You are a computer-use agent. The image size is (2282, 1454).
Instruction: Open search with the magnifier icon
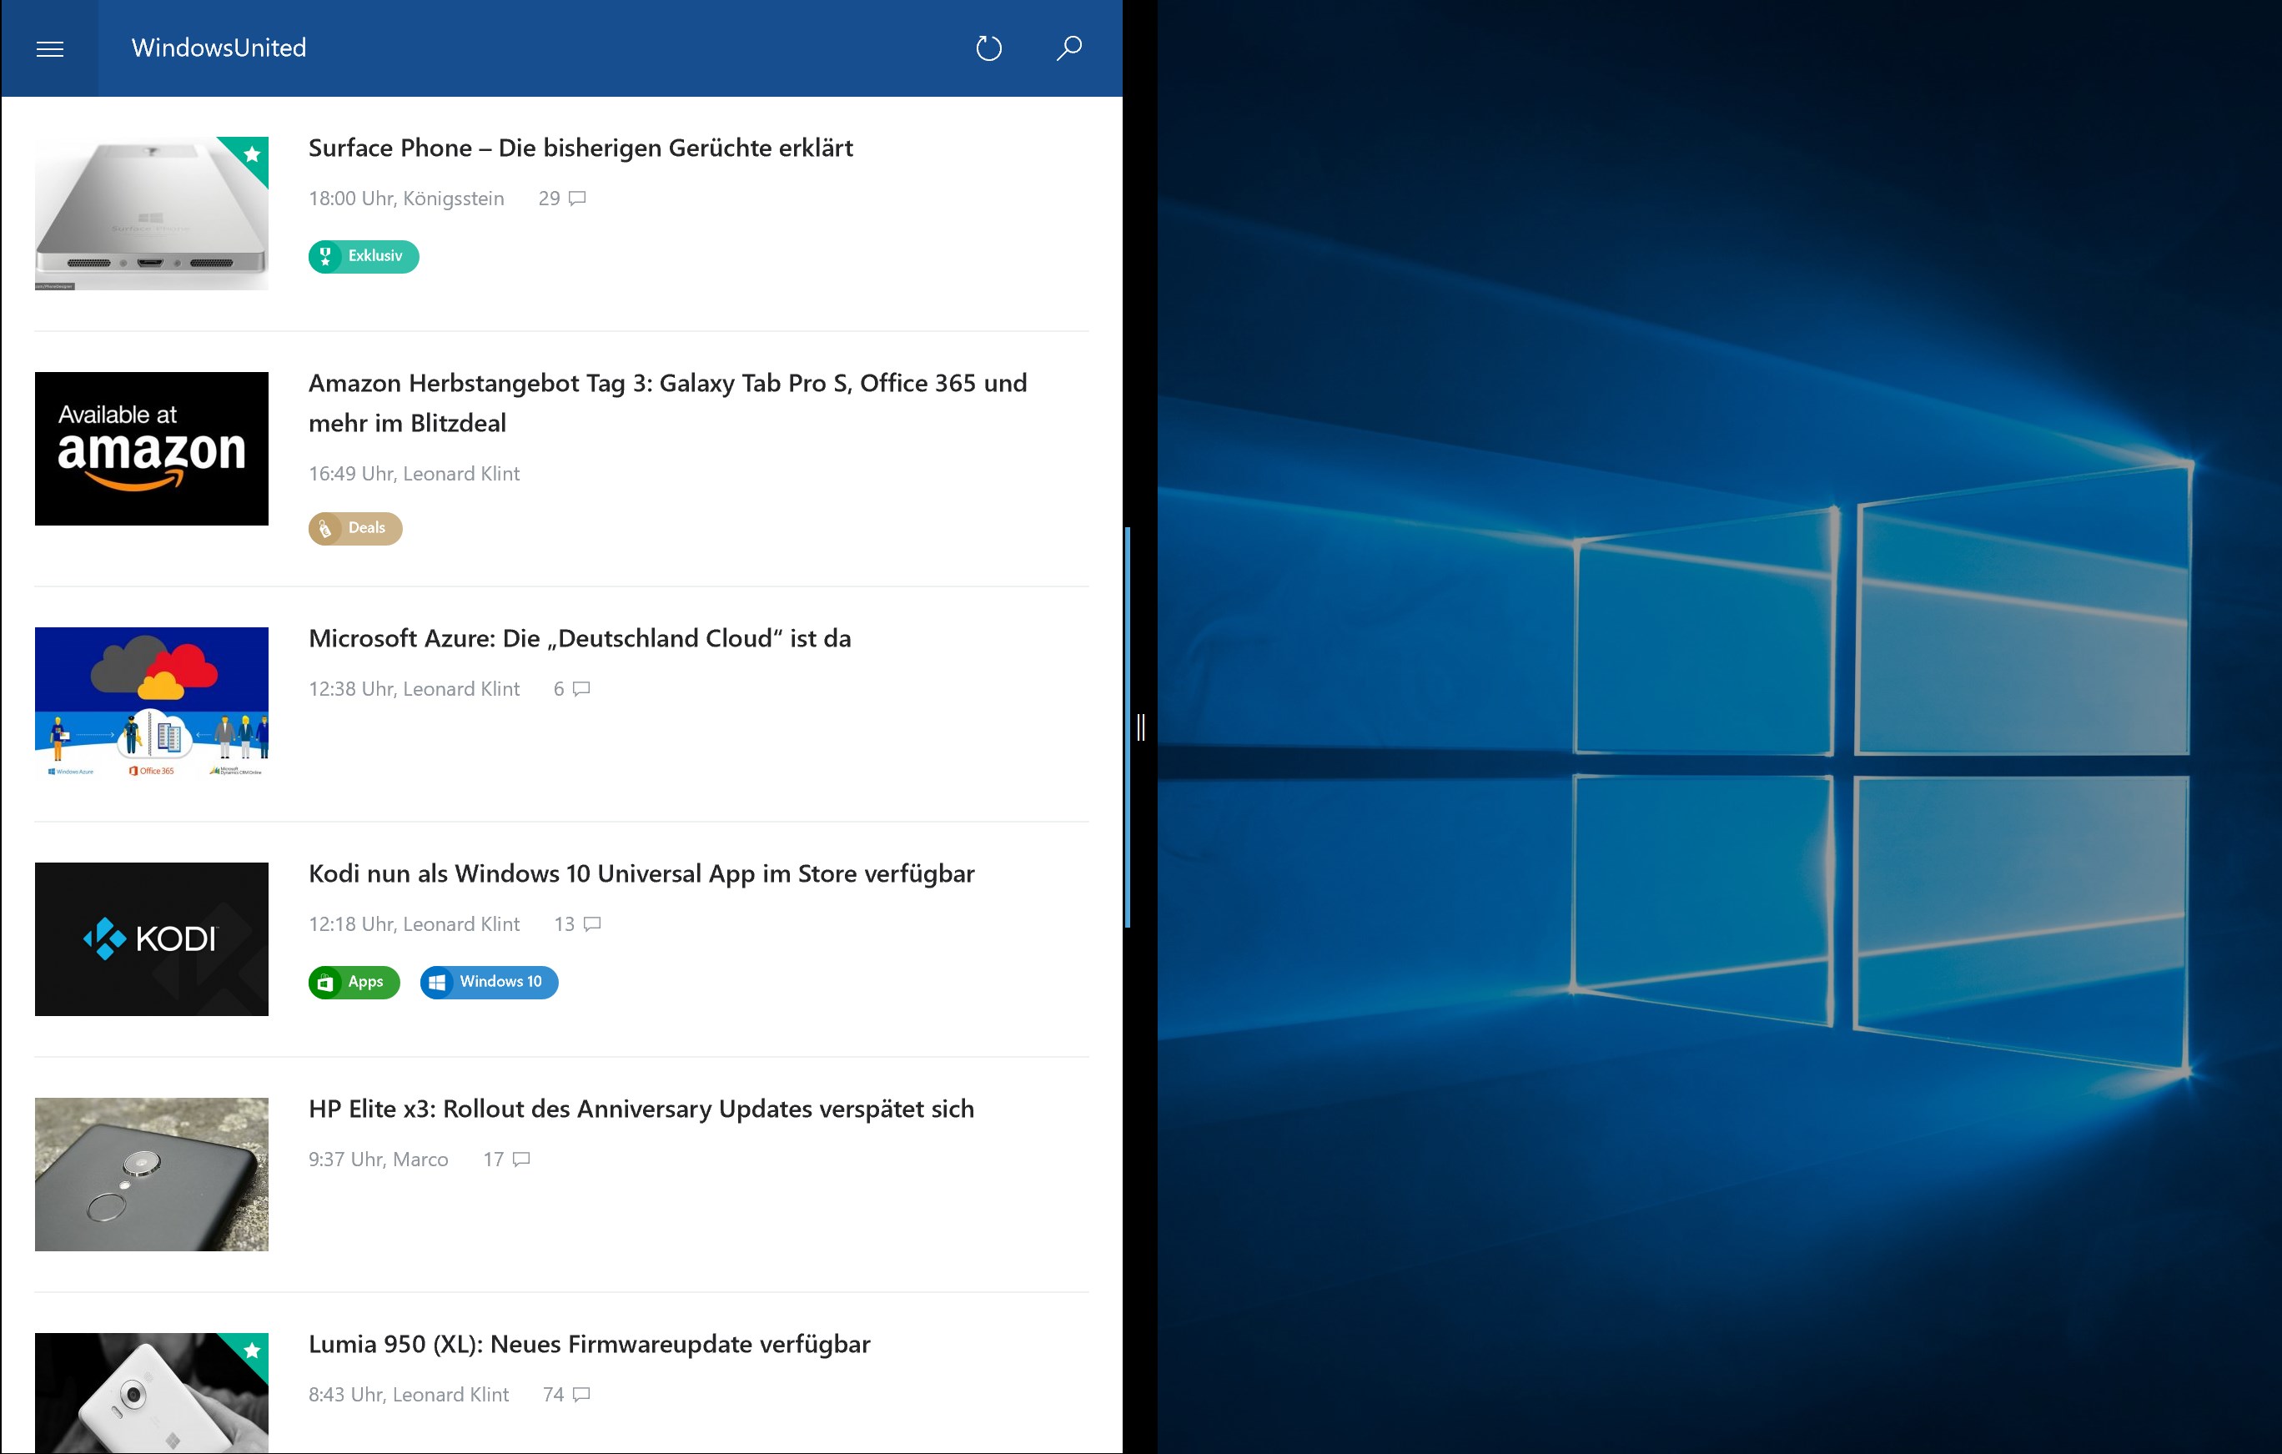pyautogui.click(x=1069, y=48)
